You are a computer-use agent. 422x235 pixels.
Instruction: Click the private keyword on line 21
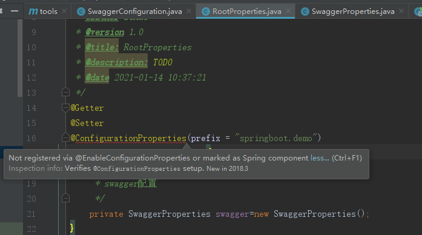(107, 214)
